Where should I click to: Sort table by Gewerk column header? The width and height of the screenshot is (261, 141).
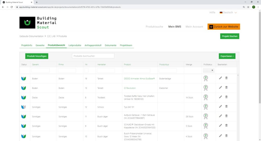[35, 65]
